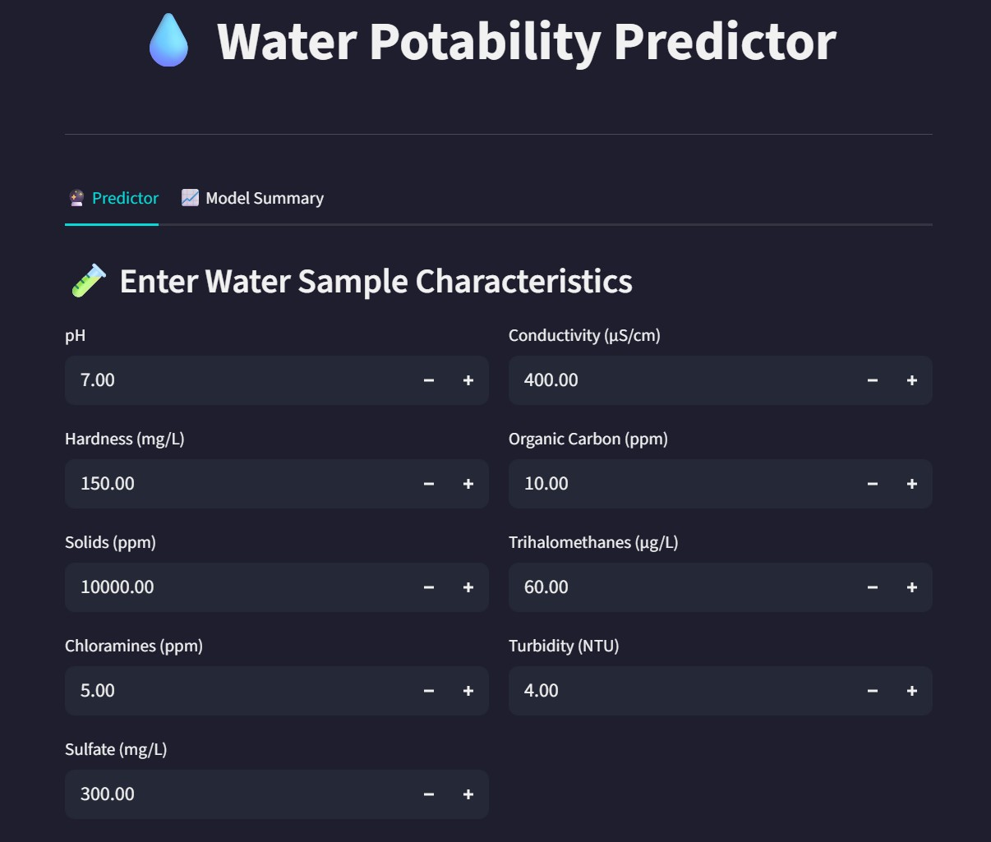
Task: Increment the Conductivity value
Action: tap(912, 380)
